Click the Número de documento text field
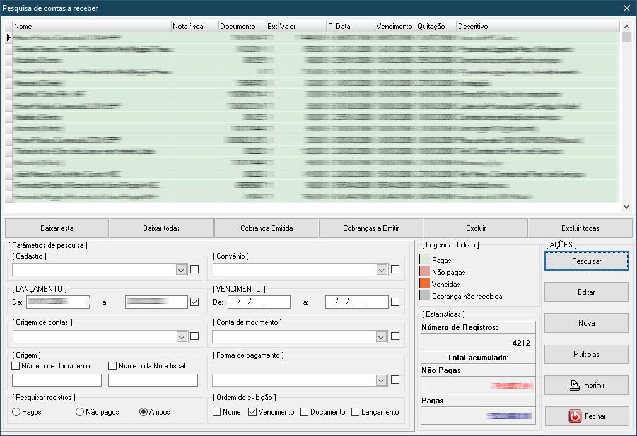 point(57,380)
